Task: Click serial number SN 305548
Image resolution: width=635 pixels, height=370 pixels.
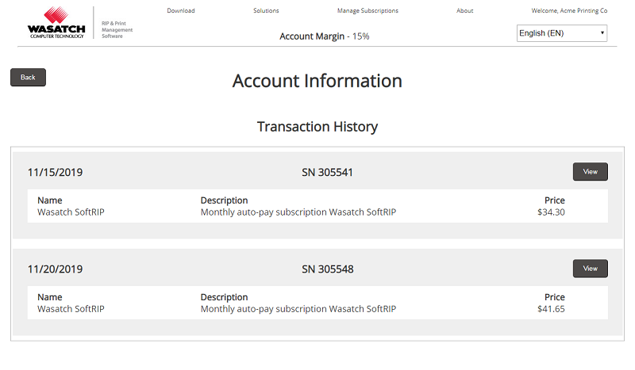Action: (328, 269)
